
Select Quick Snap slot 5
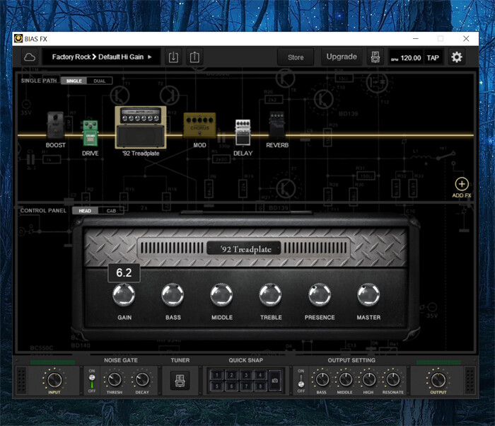tap(217, 386)
